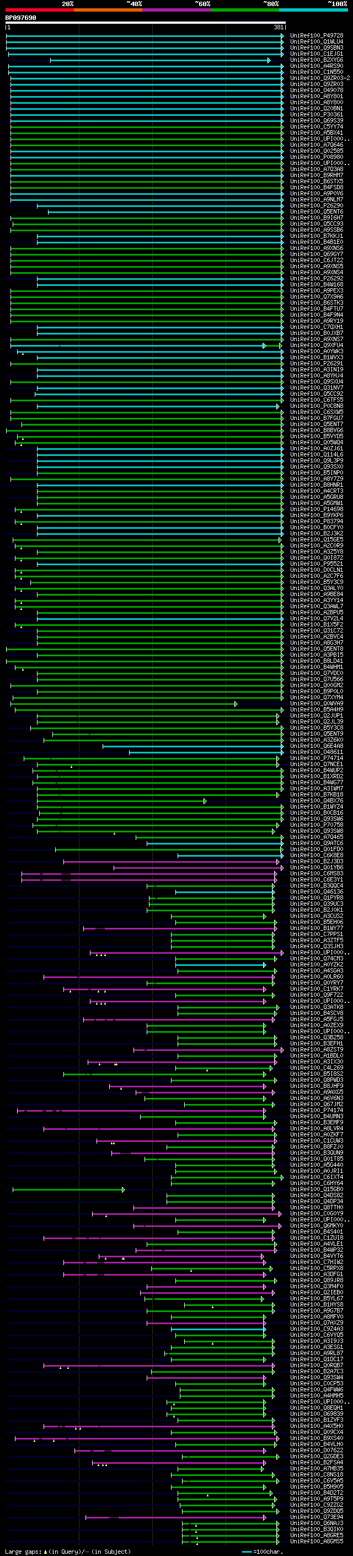Select the UniRef100_C9Z4A3 label
The width and height of the screenshot is (353, 1556).
pos(317,1329)
